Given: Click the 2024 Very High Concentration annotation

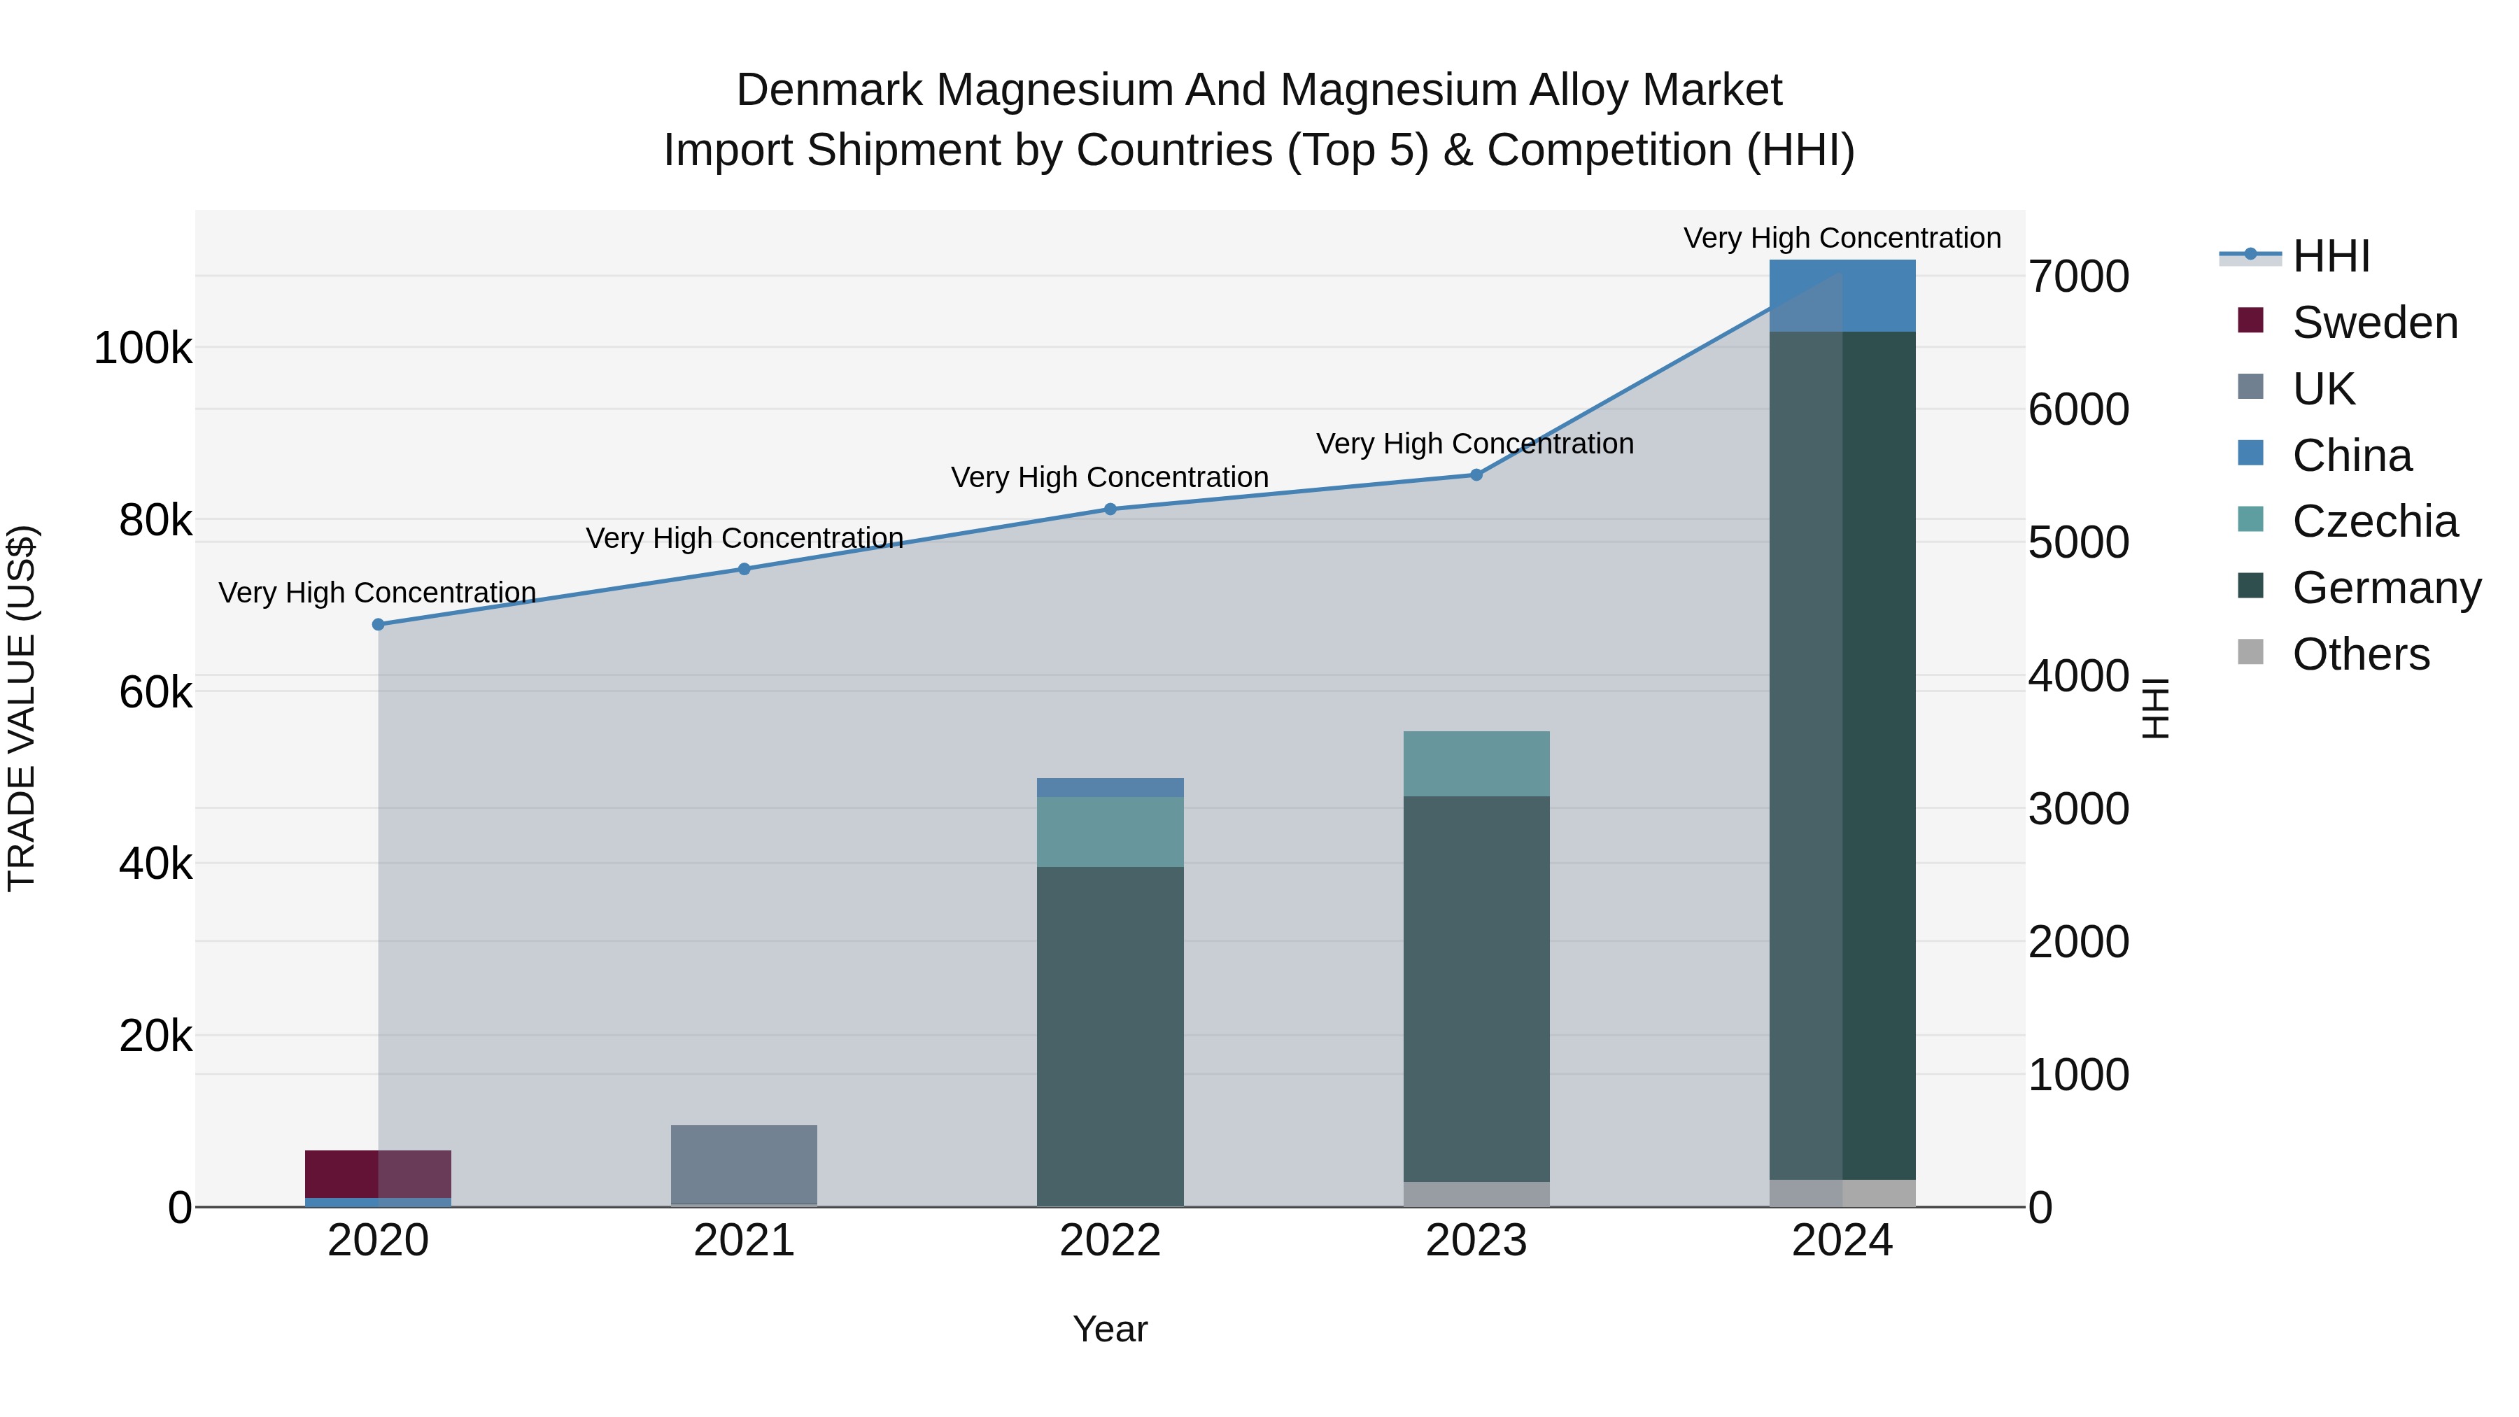Looking at the screenshot, I should pyautogui.click(x=1842, y=238).
